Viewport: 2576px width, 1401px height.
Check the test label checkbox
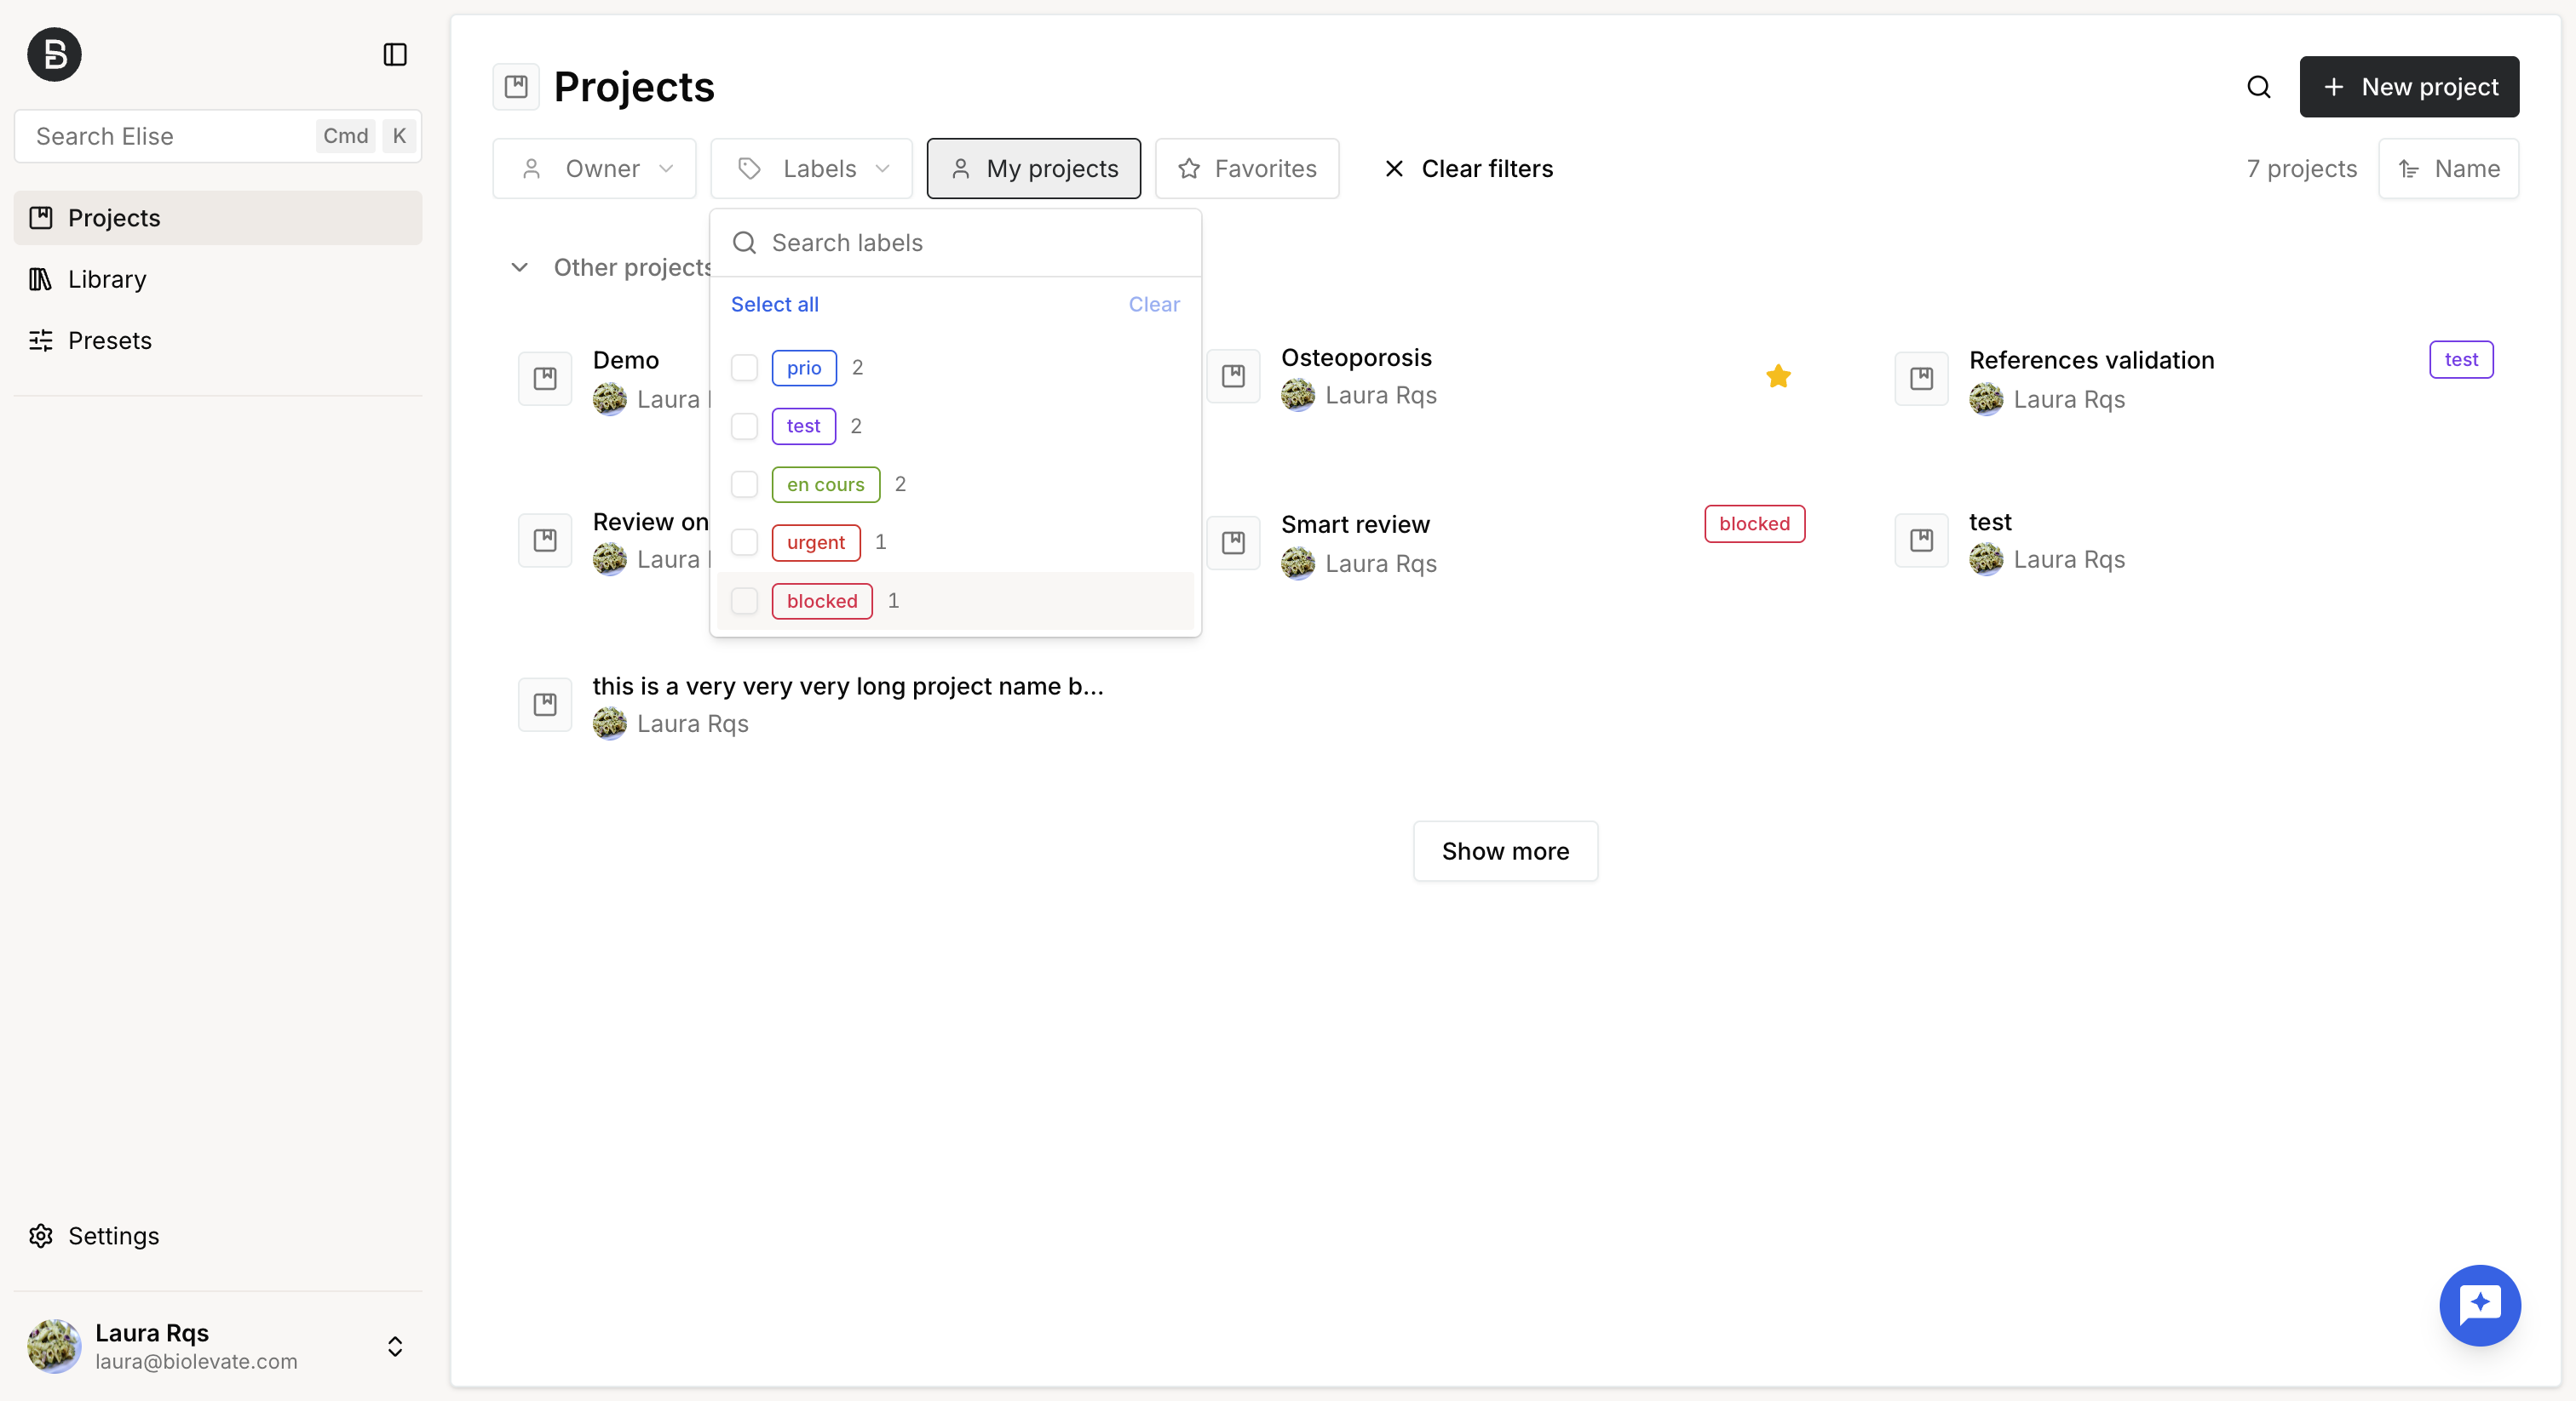coord(744,426)
